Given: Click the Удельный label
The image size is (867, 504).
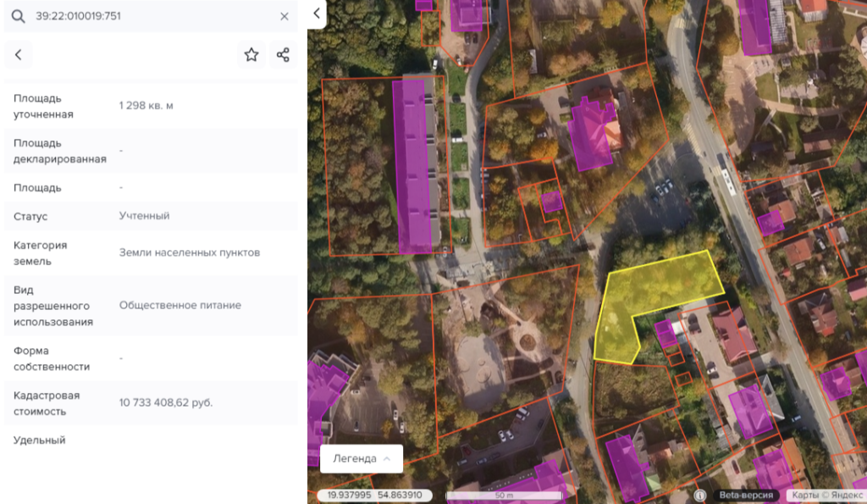Looking at the screenshot, I should (39, 440).
